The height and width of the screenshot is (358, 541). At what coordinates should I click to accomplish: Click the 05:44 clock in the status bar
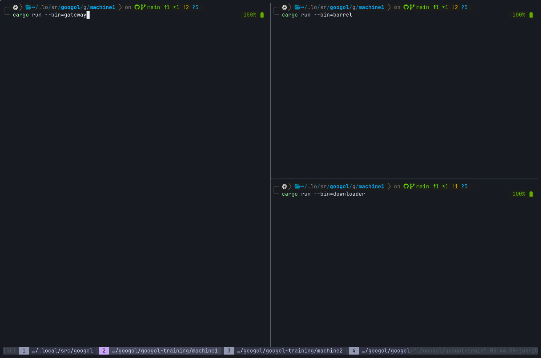click(498, 351)
